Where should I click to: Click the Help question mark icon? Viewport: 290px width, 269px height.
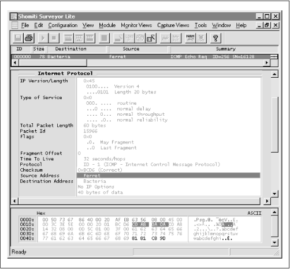[x=215, y=38]
